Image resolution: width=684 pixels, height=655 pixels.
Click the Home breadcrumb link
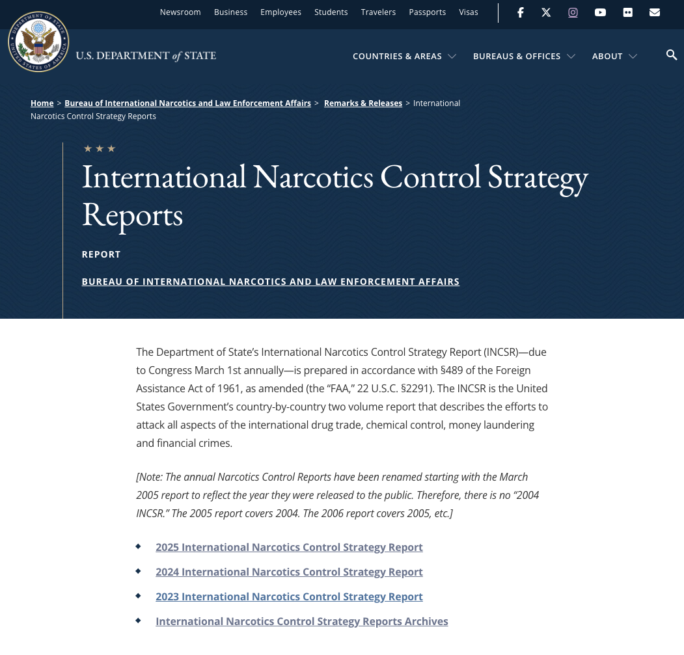point(42,103)
